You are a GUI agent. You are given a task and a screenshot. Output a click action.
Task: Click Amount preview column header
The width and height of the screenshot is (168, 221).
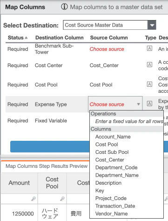19,183
